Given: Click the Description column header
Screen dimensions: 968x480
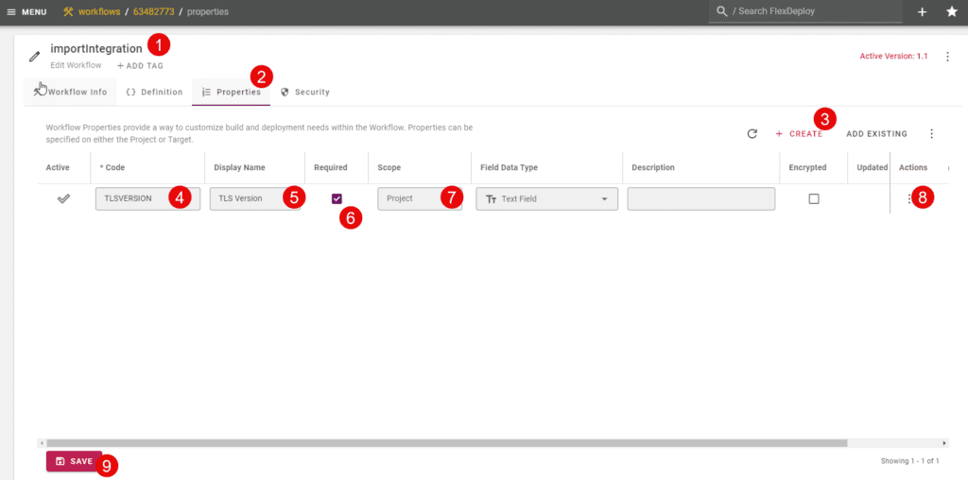Looking at the screenshot, I should (x=700, y=168).
